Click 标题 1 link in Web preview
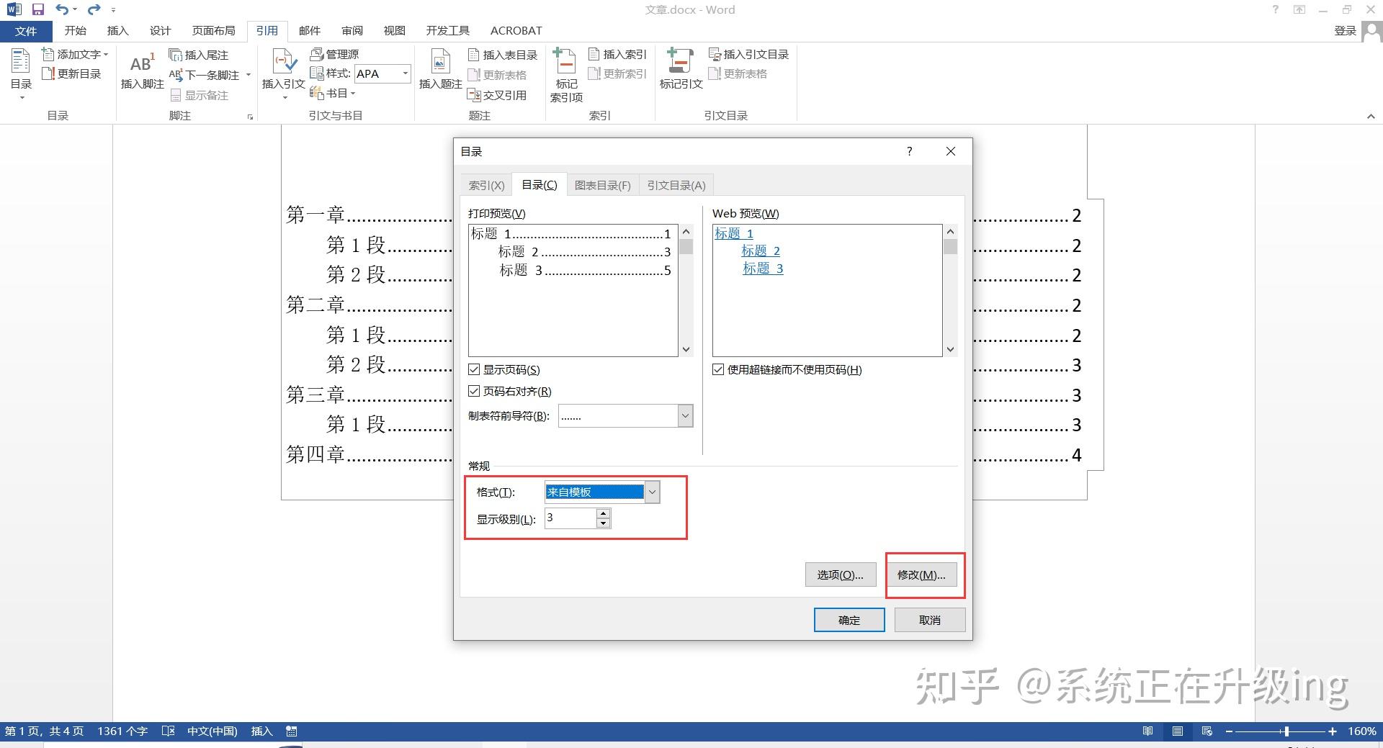The width and height of the screenshot is (1383, 748). 734,234
